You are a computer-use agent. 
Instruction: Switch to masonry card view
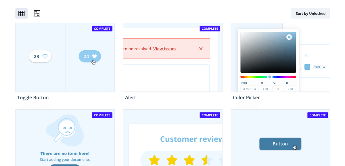[37, 13]
